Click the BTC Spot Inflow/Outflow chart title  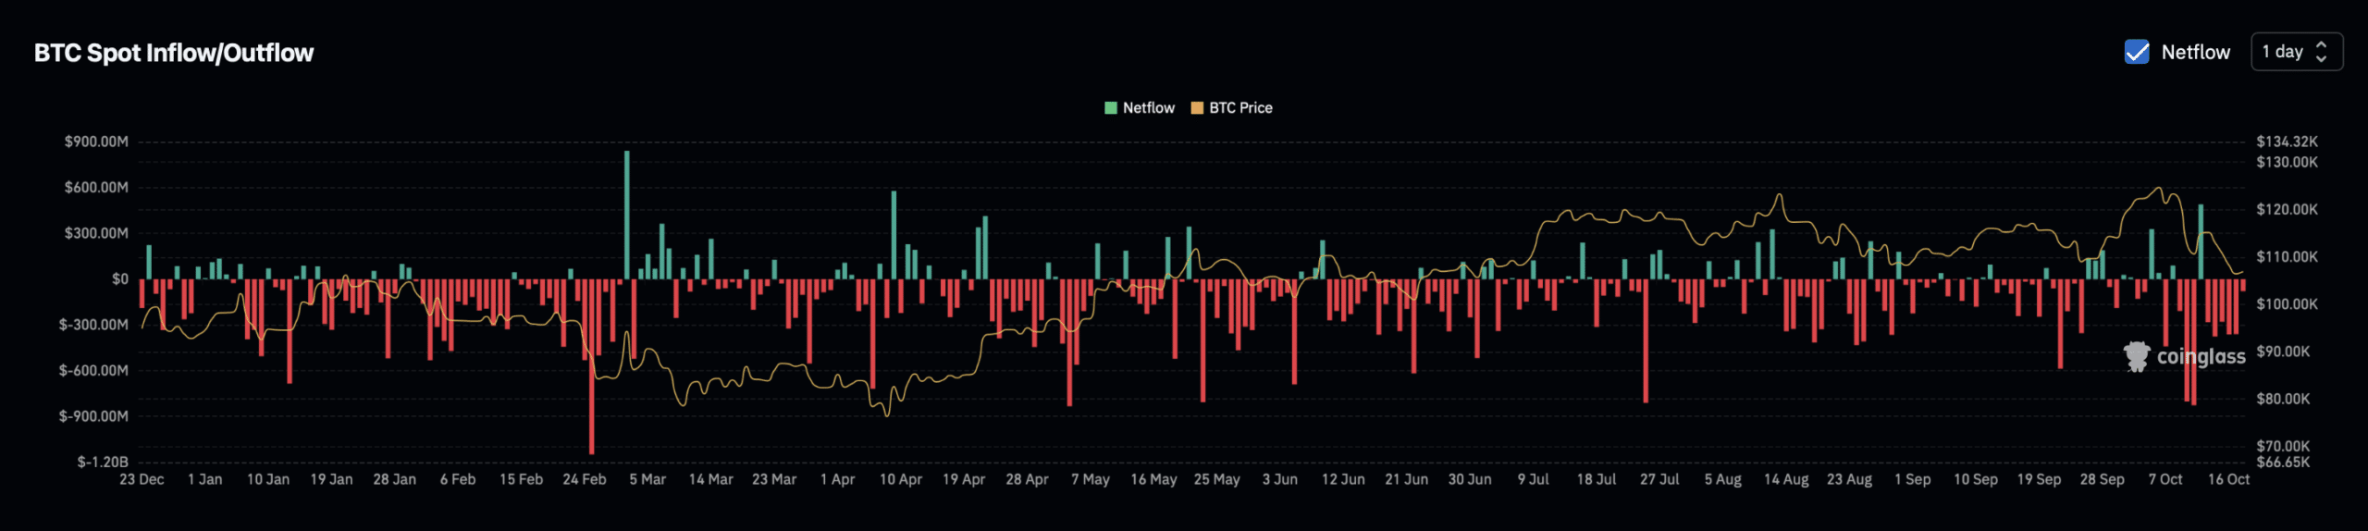[x=174, y=53]
